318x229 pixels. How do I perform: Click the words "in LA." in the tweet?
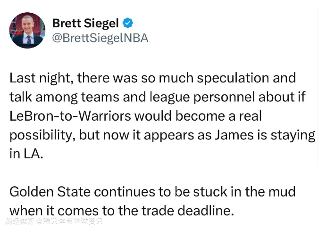[26, 153]
